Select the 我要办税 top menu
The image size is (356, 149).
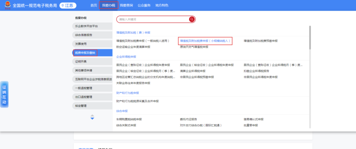click(108, 6)
